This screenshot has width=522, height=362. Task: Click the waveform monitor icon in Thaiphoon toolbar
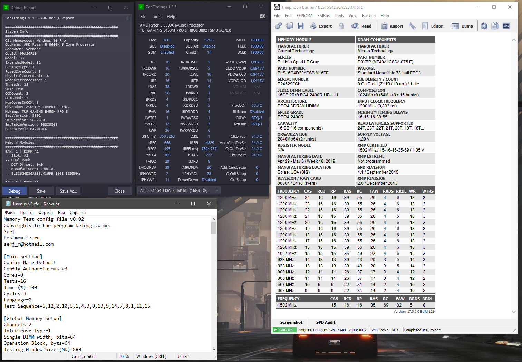coord(506,26)
